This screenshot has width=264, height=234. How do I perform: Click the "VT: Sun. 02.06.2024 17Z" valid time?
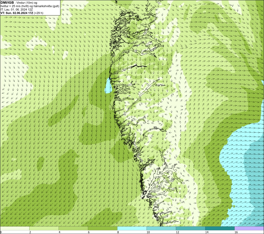[x=17, y=13]
